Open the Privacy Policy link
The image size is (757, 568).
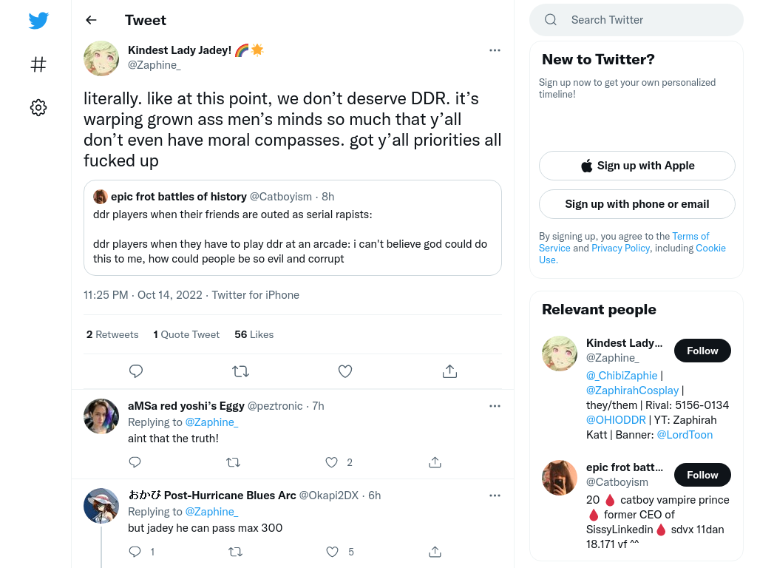pos(620,248)
